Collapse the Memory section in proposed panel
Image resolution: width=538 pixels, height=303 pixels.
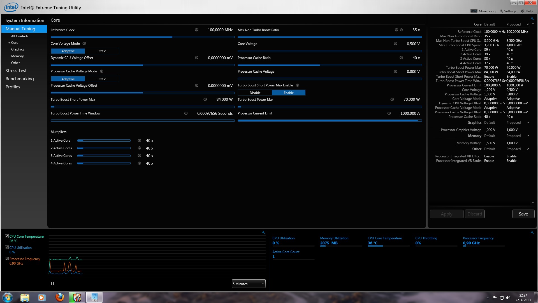[x=528, y=136]
